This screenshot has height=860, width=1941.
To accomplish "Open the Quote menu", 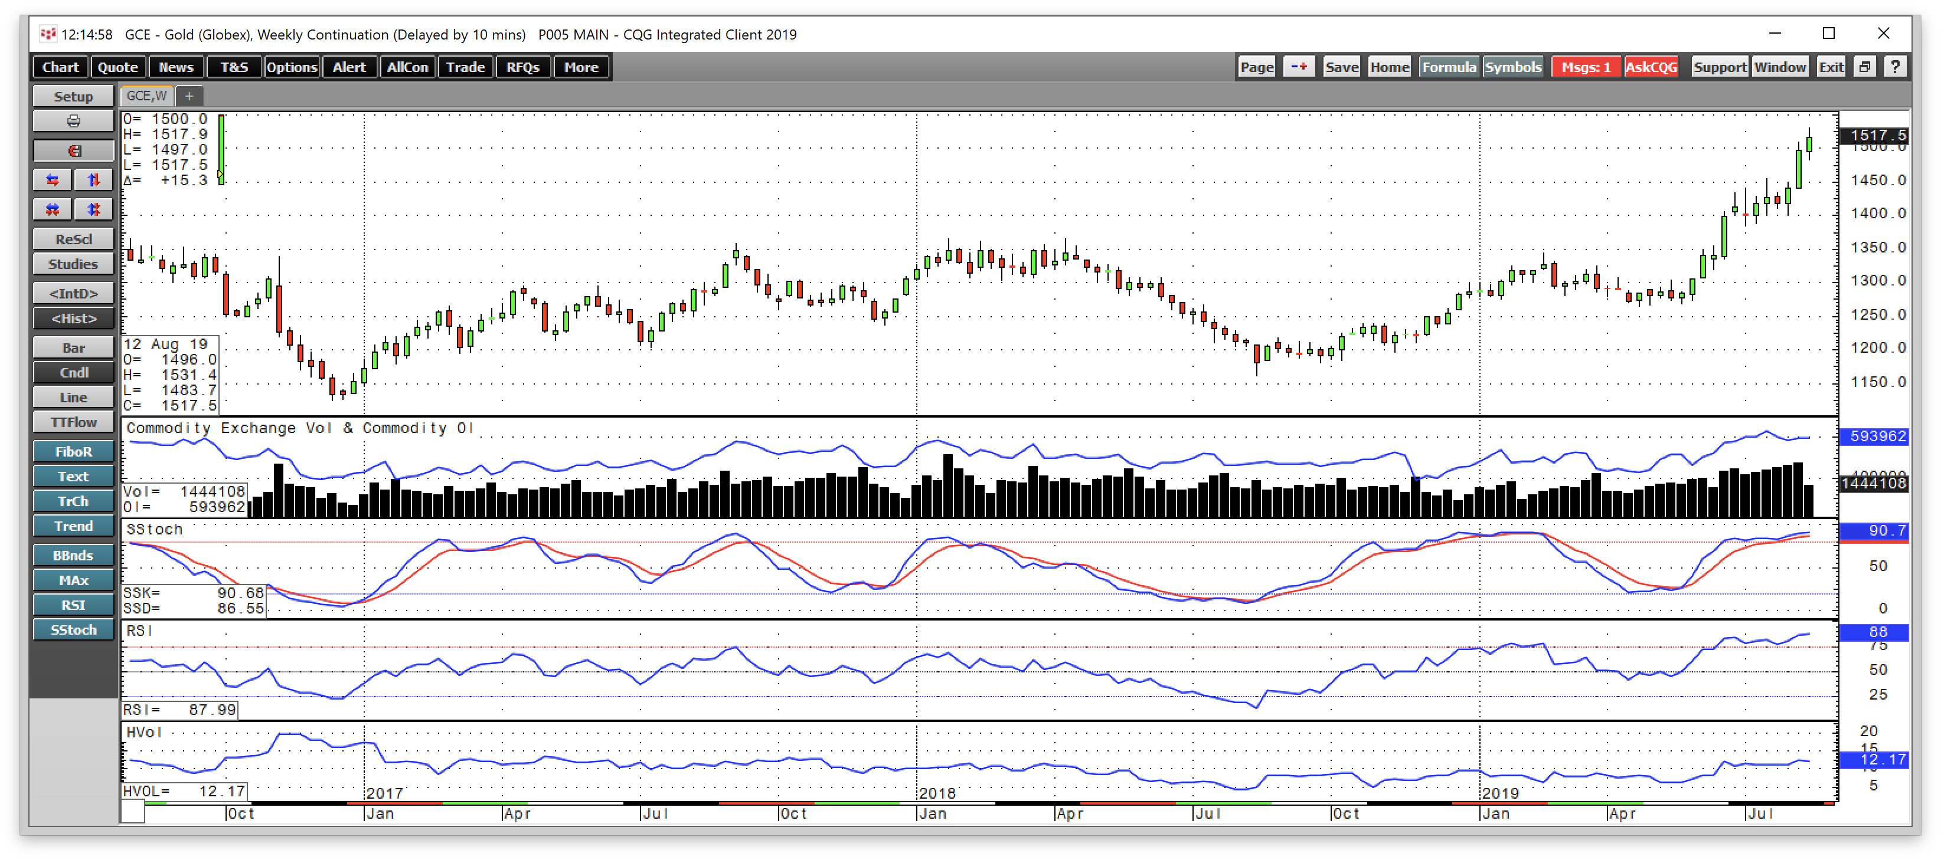I will click(118, 67).
